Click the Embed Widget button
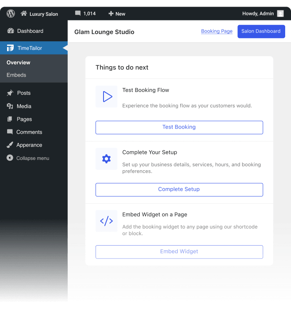291x313 pixels. pos(179,252)
